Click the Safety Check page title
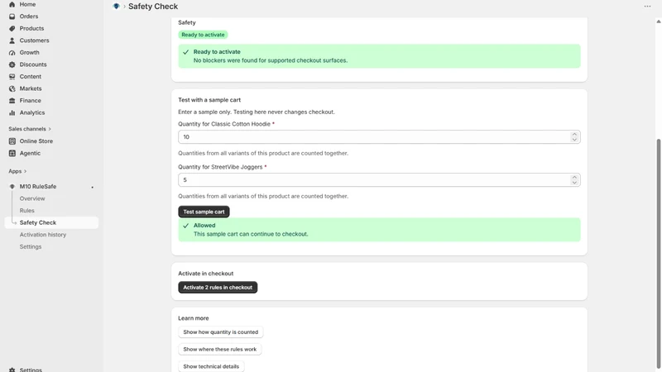The width and height of the screenshot is (662, 372). point(153,7)
